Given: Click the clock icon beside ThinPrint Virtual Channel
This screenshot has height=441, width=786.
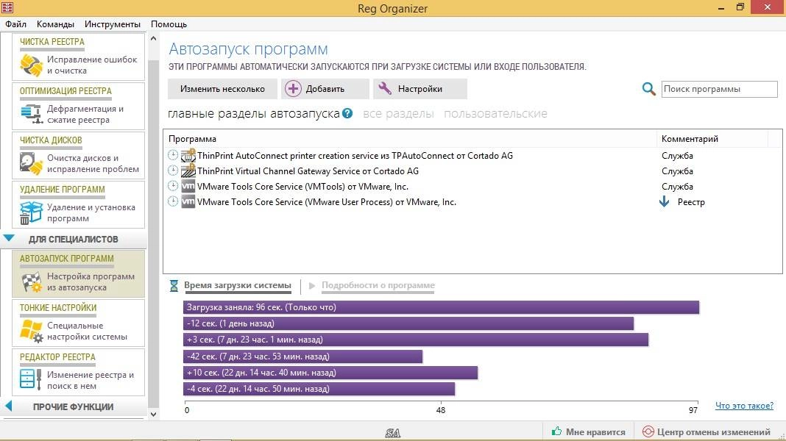Looking at the screenshot, I should click(173, 171).
